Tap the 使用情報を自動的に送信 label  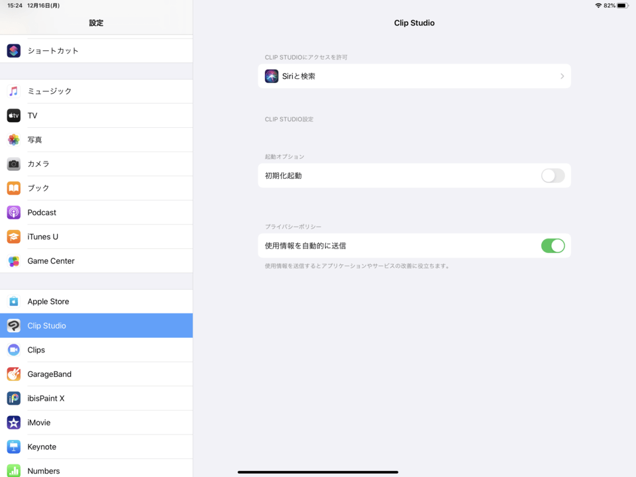[x=305, y=246]
